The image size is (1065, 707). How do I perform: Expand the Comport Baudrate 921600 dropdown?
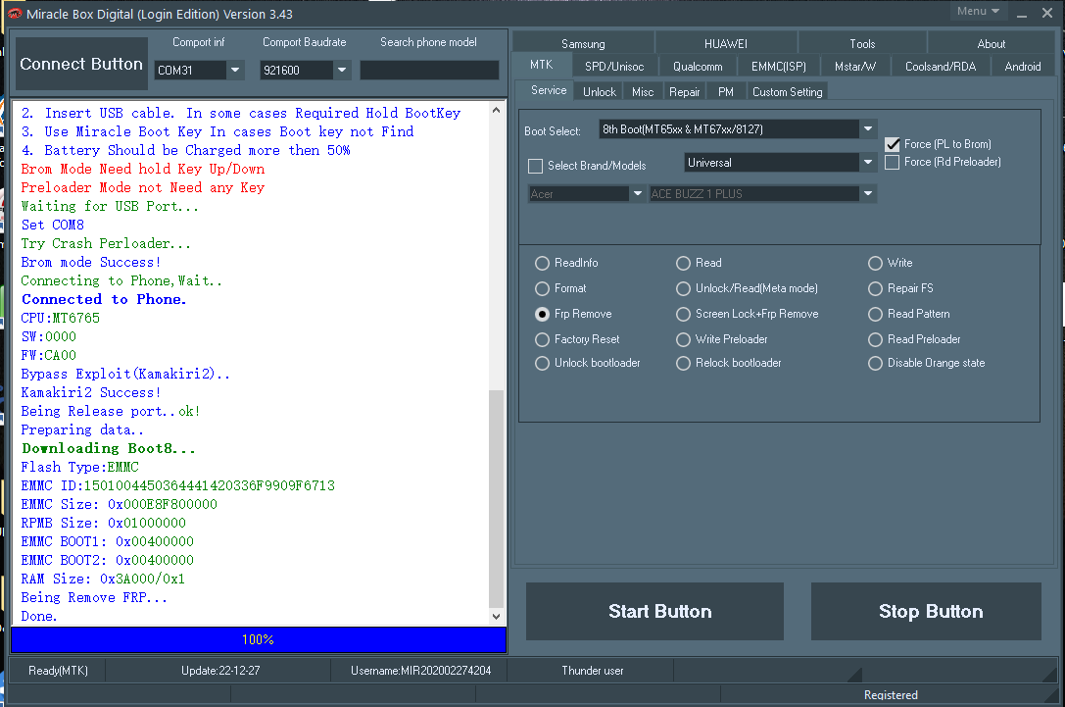pos(342,70)
